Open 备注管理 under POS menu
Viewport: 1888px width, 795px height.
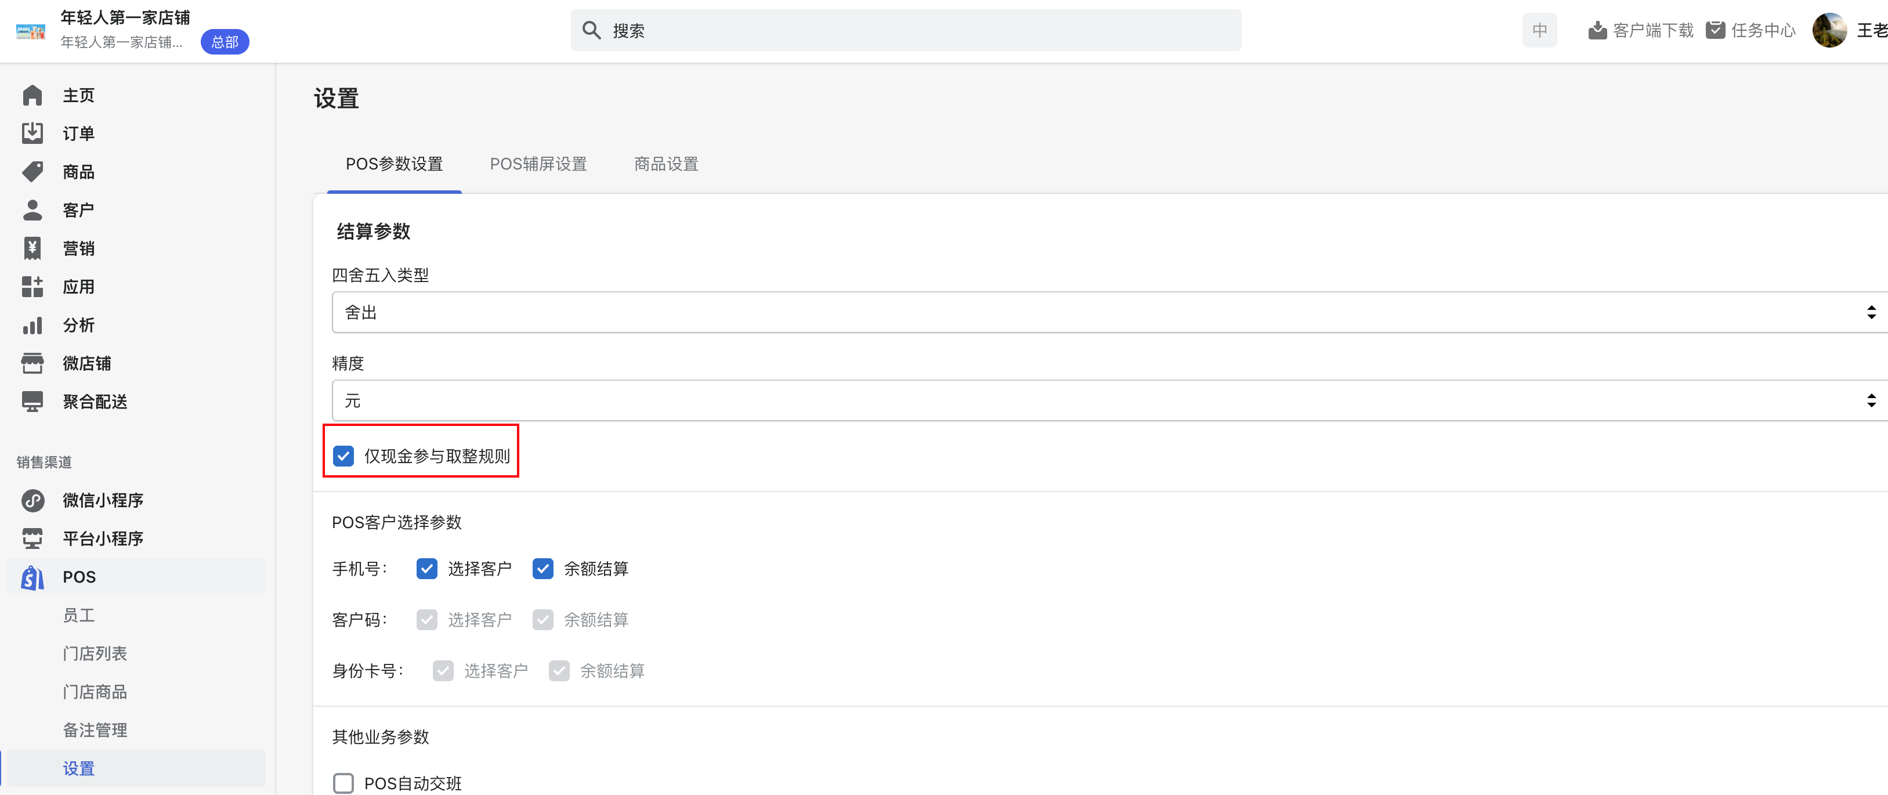95,731
